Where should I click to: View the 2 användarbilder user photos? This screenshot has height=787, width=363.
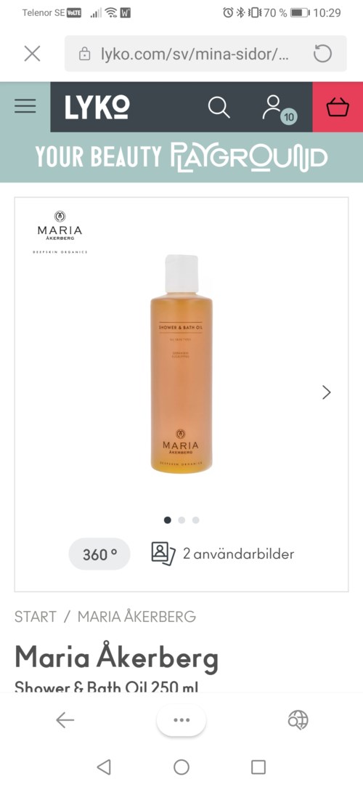point(223,554)
